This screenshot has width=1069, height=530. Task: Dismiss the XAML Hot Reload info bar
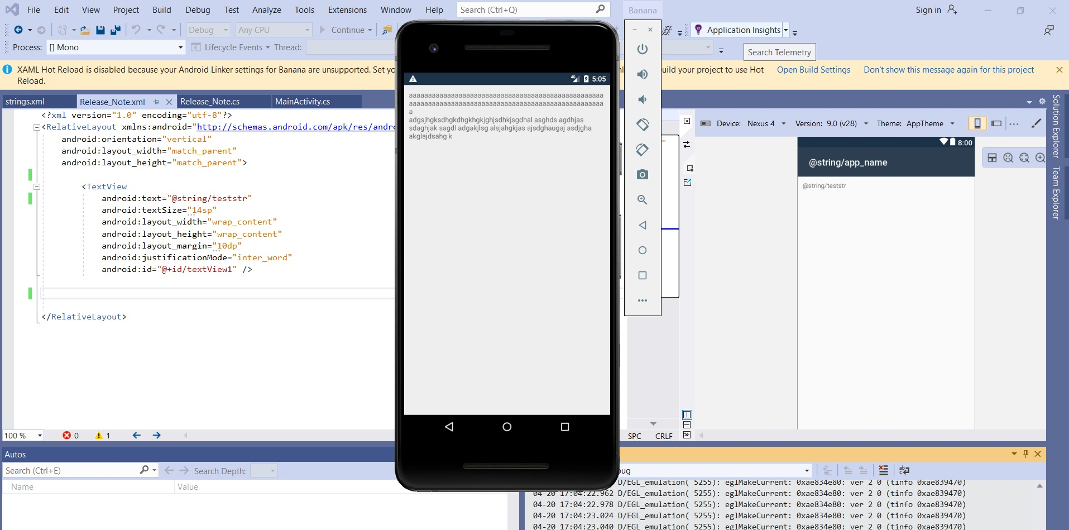pyautogui.click(x=1059, y=70)
